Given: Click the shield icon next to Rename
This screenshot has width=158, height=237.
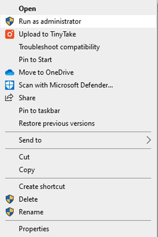Looking at the screenshot, I should (x=9, y=212).
